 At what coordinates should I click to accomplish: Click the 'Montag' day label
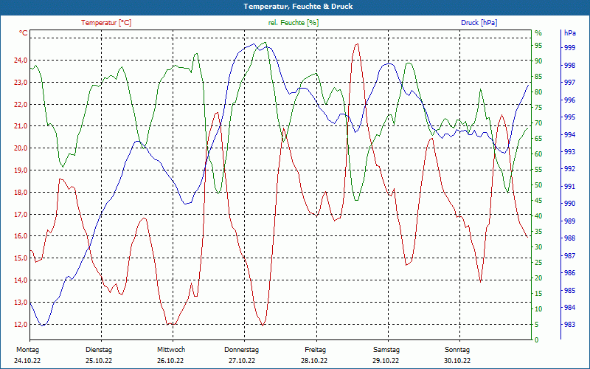pos(28,350)
